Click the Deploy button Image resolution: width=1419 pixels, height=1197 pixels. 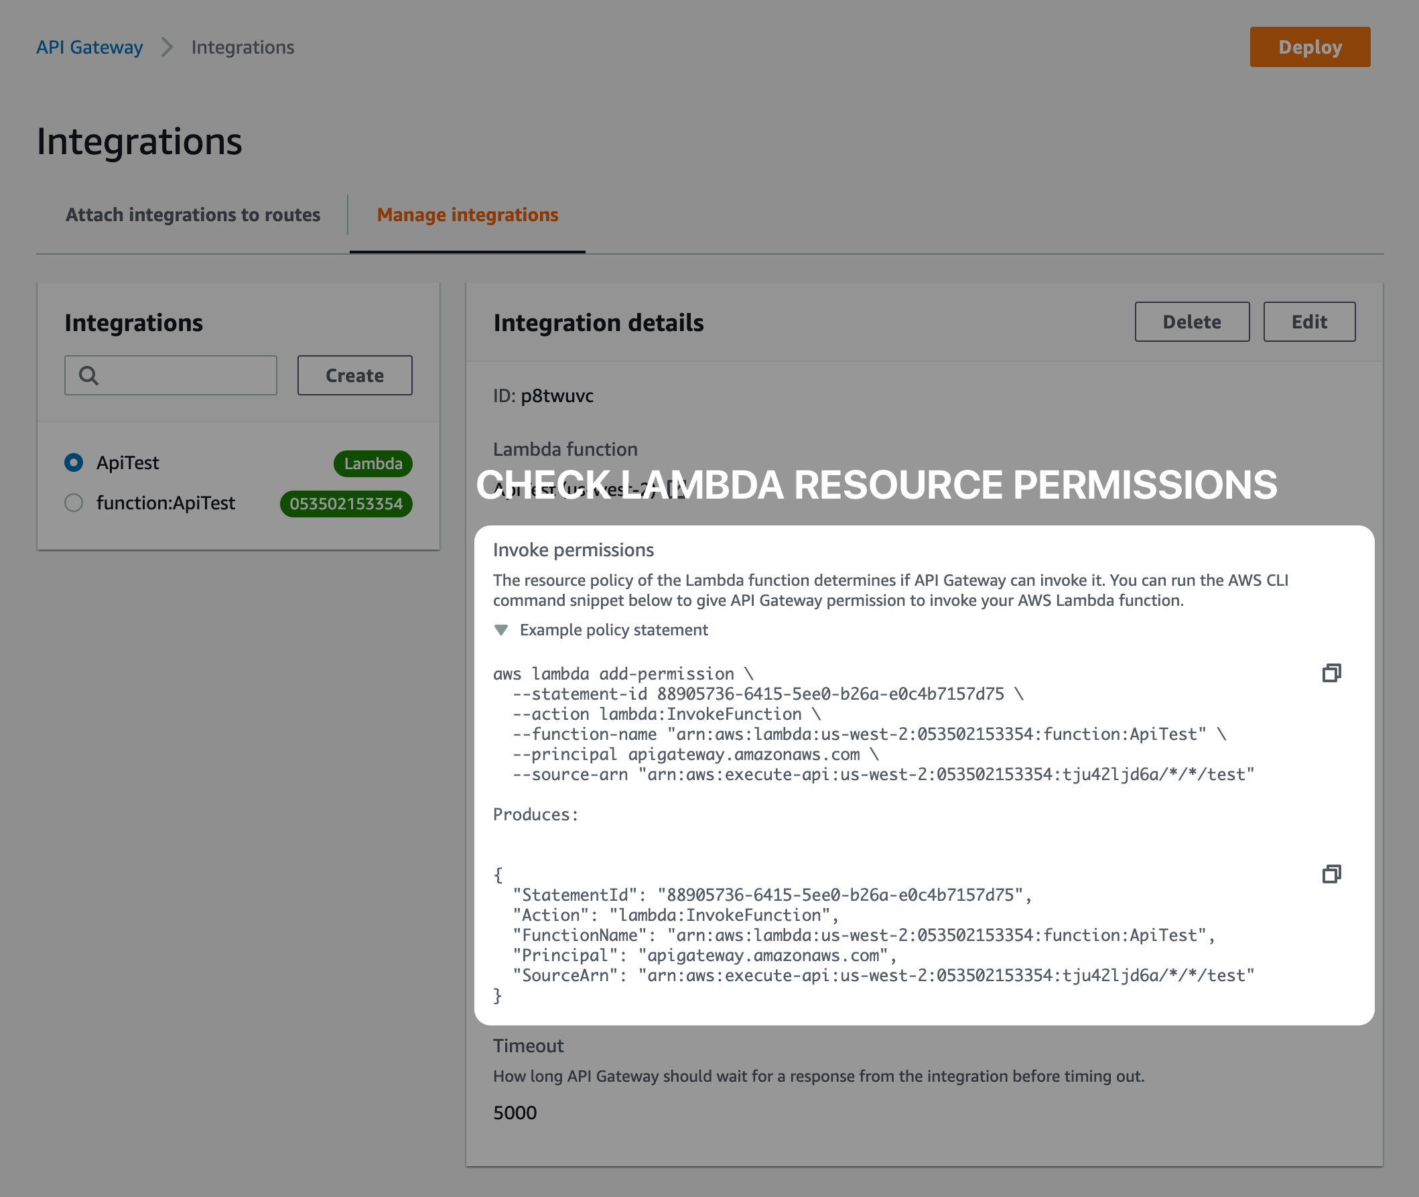tap(1309, 46)
